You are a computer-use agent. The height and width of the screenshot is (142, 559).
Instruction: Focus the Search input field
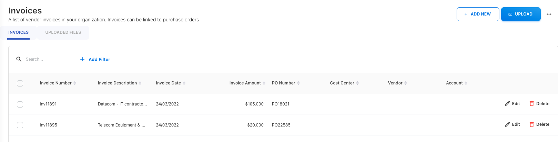[x=48, y=59]
